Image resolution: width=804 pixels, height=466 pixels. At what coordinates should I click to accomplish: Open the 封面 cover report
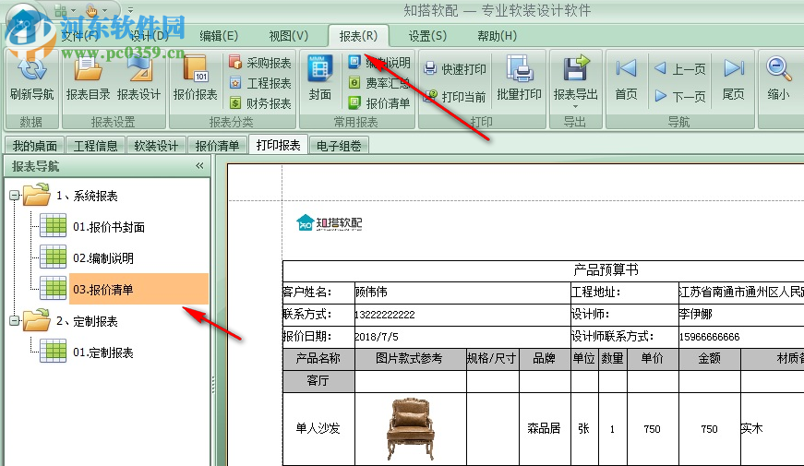(x=320, y=78)
